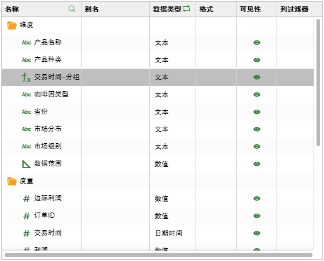Click the Abc icon beside 咖啡因类型

(x=27, y=95)
